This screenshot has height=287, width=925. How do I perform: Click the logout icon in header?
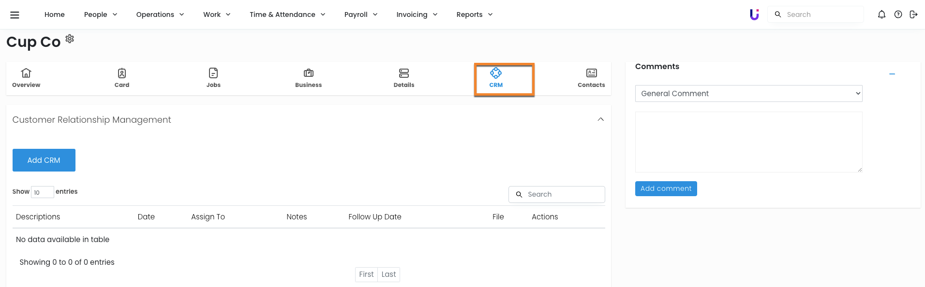pyautogui.click(x=913, y=14)
